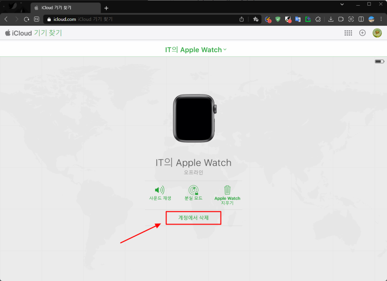
Task: Bookmark this page with star icon
Action: pyautogui.click(x=256, y=19)
